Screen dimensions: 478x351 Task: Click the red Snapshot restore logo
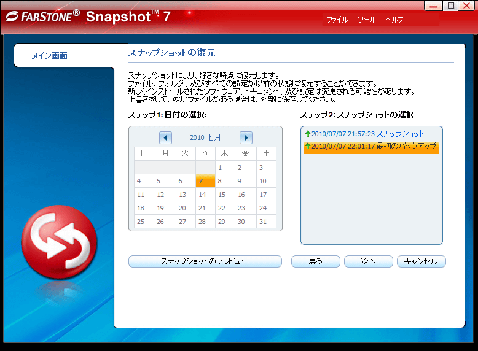click(x=59, y=242)
